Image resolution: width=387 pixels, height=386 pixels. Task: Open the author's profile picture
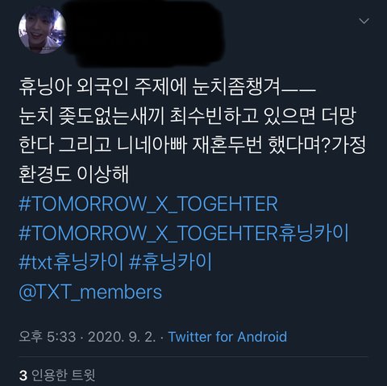(42, 30)
